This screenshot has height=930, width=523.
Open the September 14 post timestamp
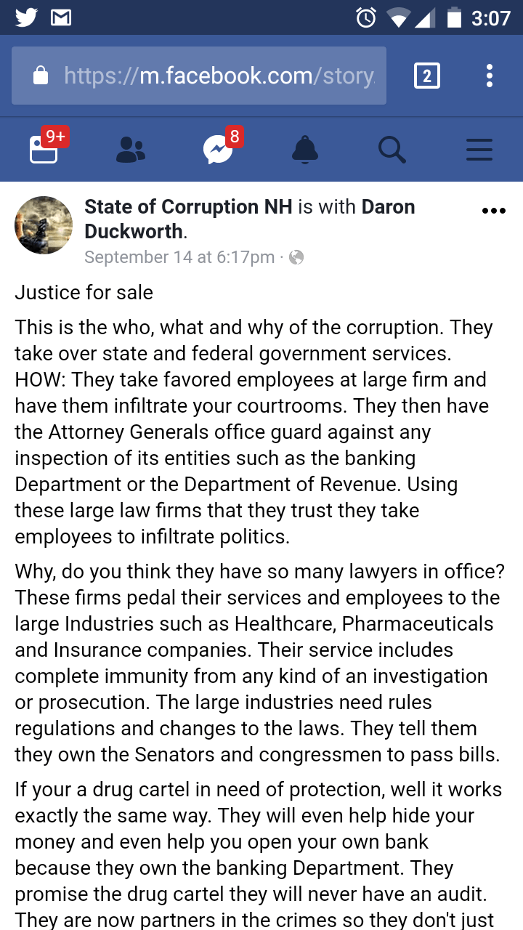click(x=179, y=257)
